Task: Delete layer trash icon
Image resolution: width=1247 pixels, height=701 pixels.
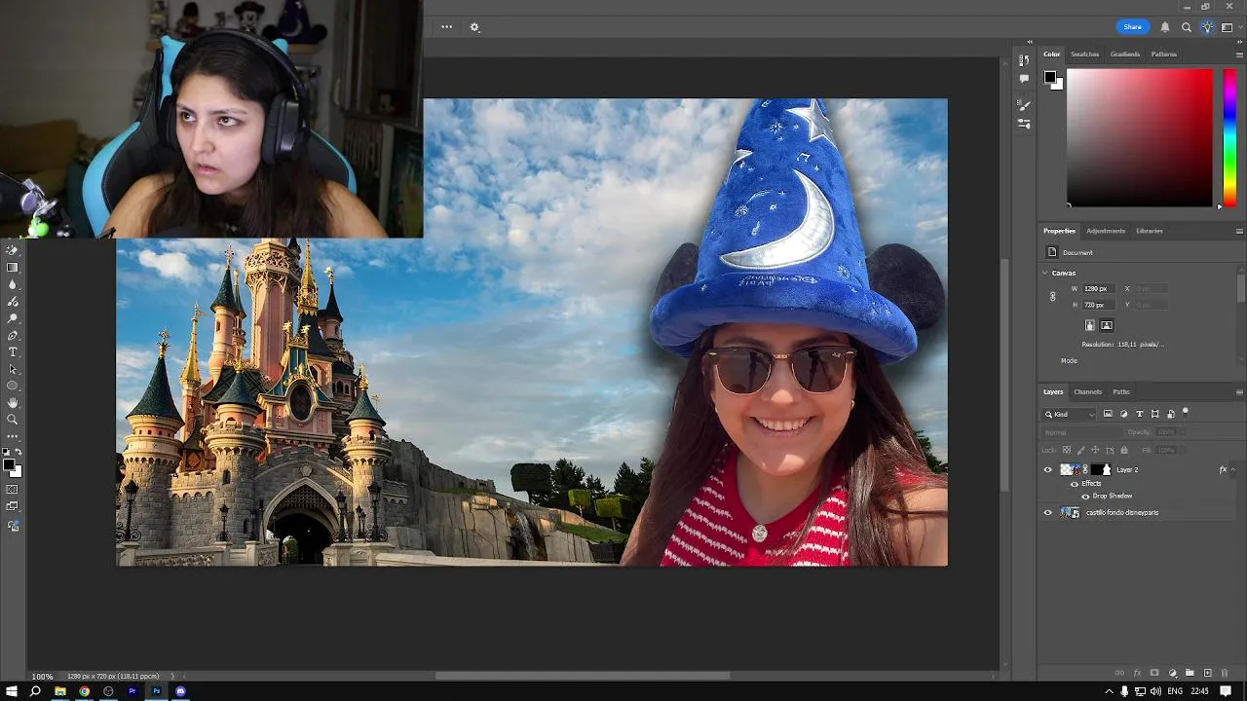Action: point(1224,673)
